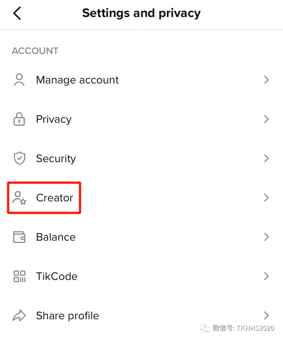This screenshot has width=283, height=340.
Task: Click the Balance wallet icon
Action: (x=19, y=237)
